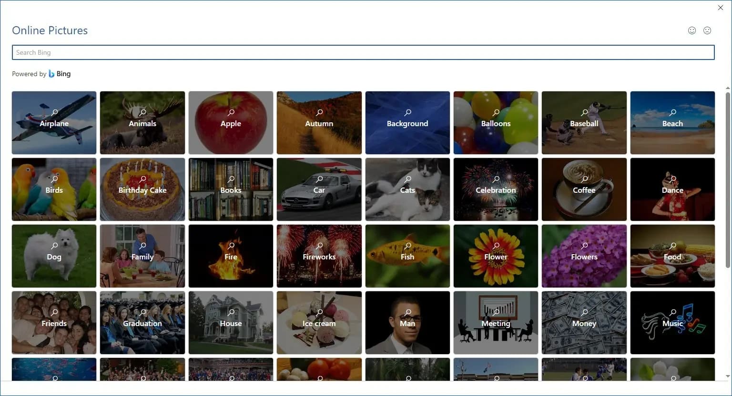Select the Dog picture category
The image size is (732, 396).
pyautogui.click(x=54, y=256)
